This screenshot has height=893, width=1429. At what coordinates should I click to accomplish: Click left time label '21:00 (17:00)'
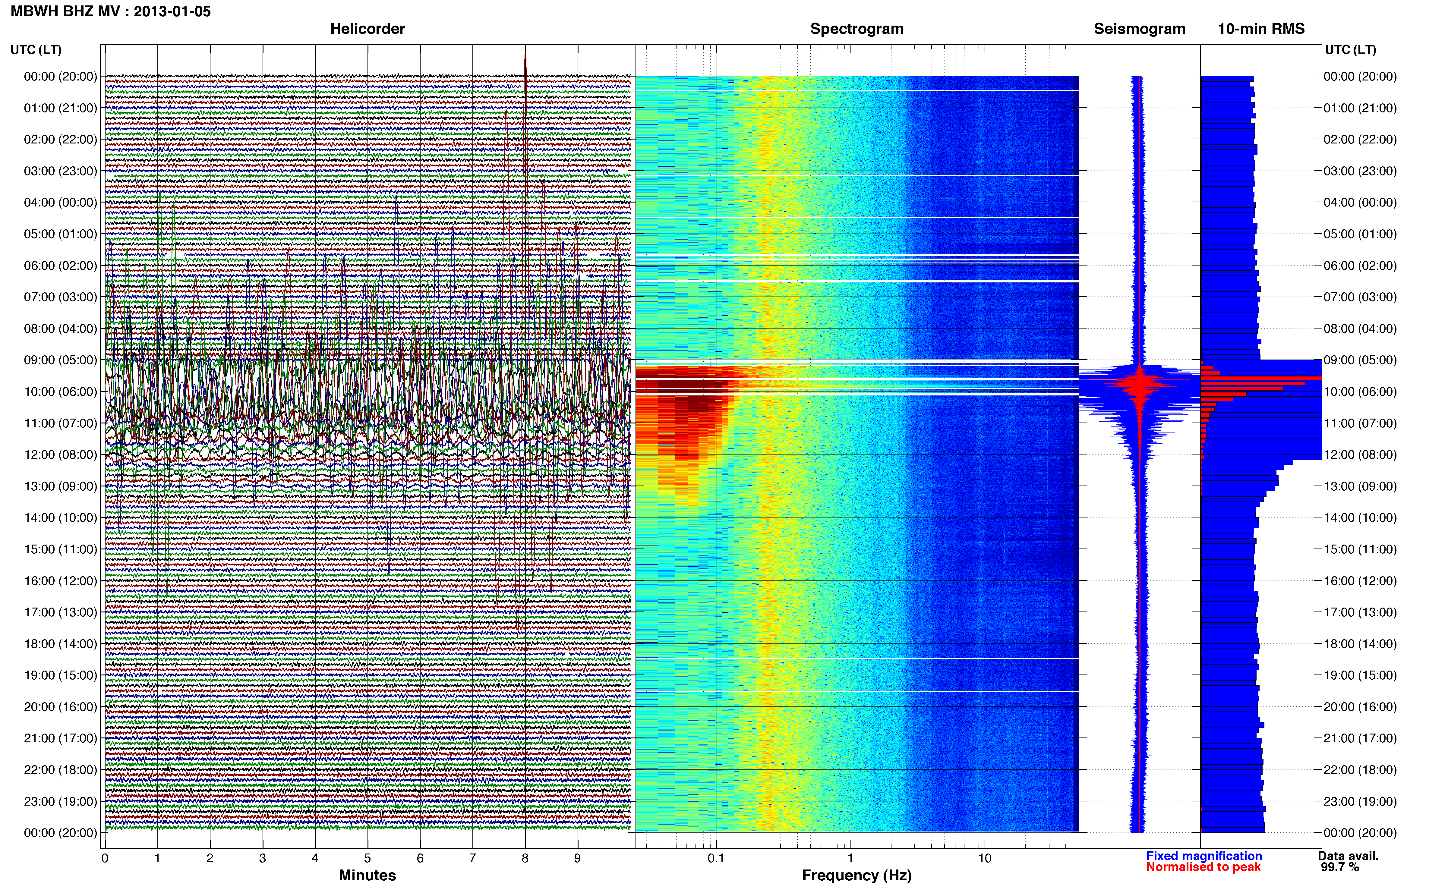click(x=60, y=738)
